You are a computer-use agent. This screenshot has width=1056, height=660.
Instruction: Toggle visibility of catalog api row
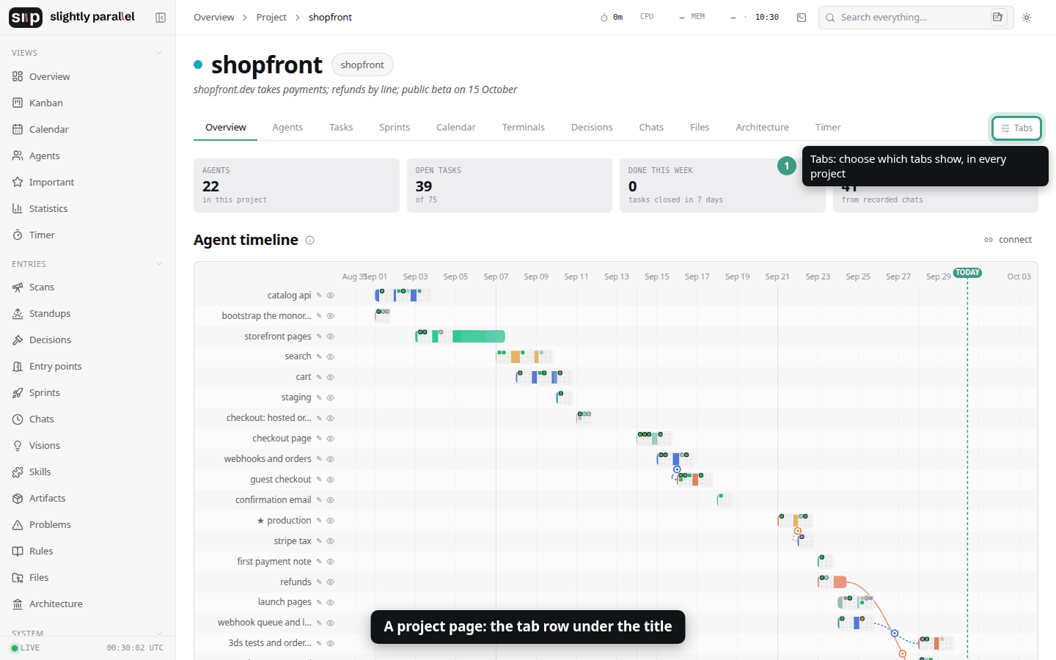331,296
